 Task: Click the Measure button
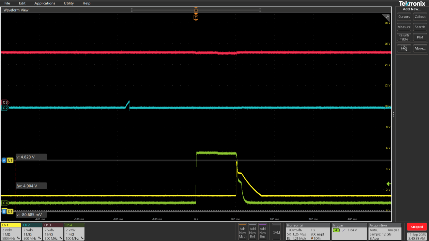point(404,27)
